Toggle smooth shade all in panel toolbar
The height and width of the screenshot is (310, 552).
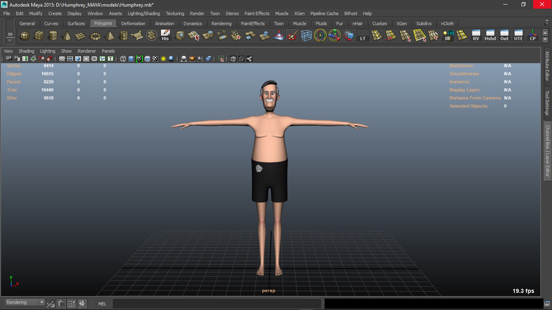[131, 59]
